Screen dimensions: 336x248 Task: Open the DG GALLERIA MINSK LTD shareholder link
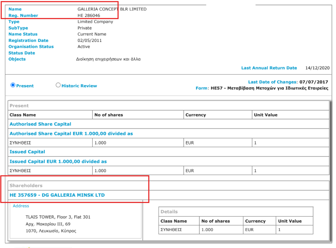tap(57, 195)
